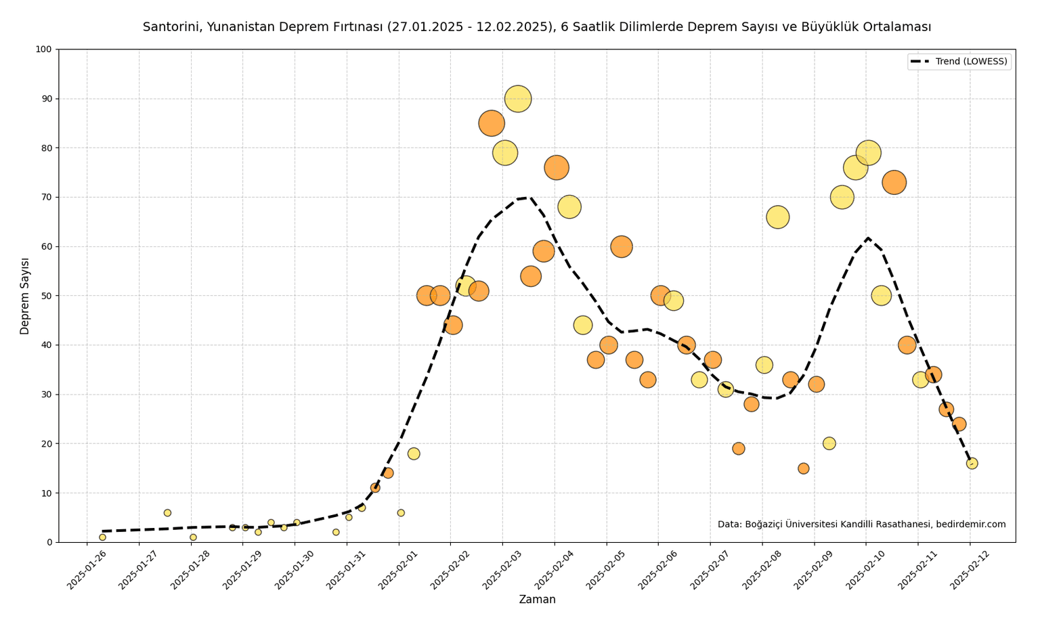
Task: Click the yellow bubble at 66 after 2025-02-08
Action: click(x=777, y=217)
